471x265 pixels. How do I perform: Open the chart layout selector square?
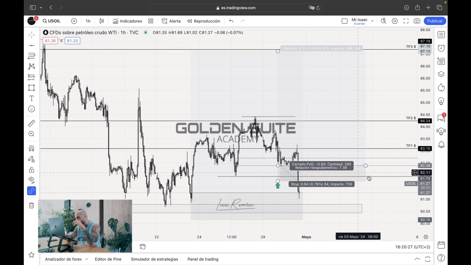click(x=345, y=21)
